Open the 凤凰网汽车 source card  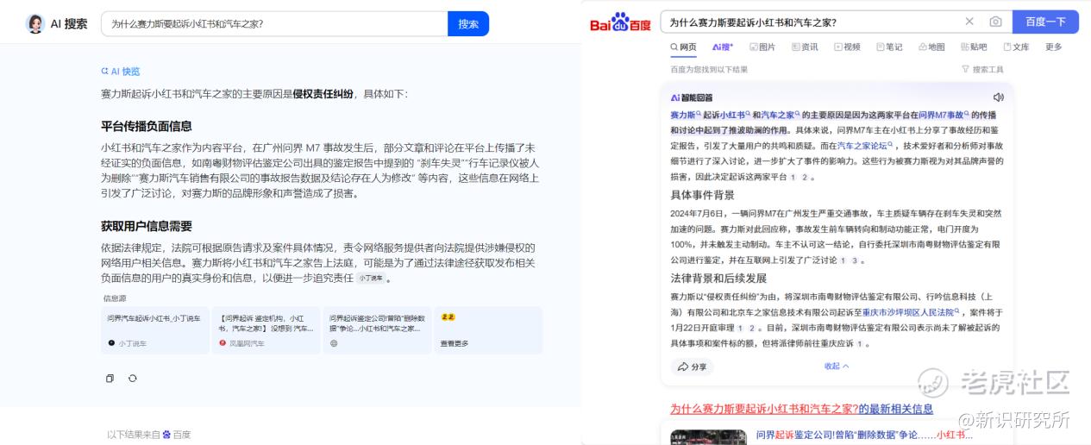click(266, 330)
